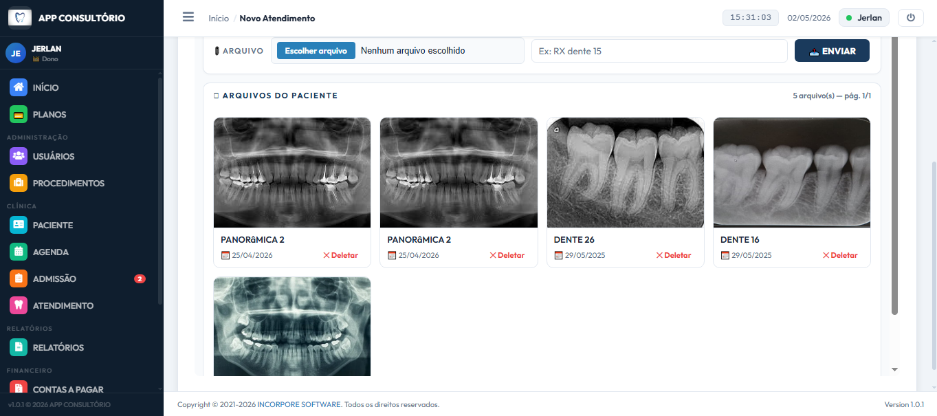This screenshot has height=416, width=937.
Task: Click the ARQUIVOS DO PACIENTE heading
Action: coord(280,96)
